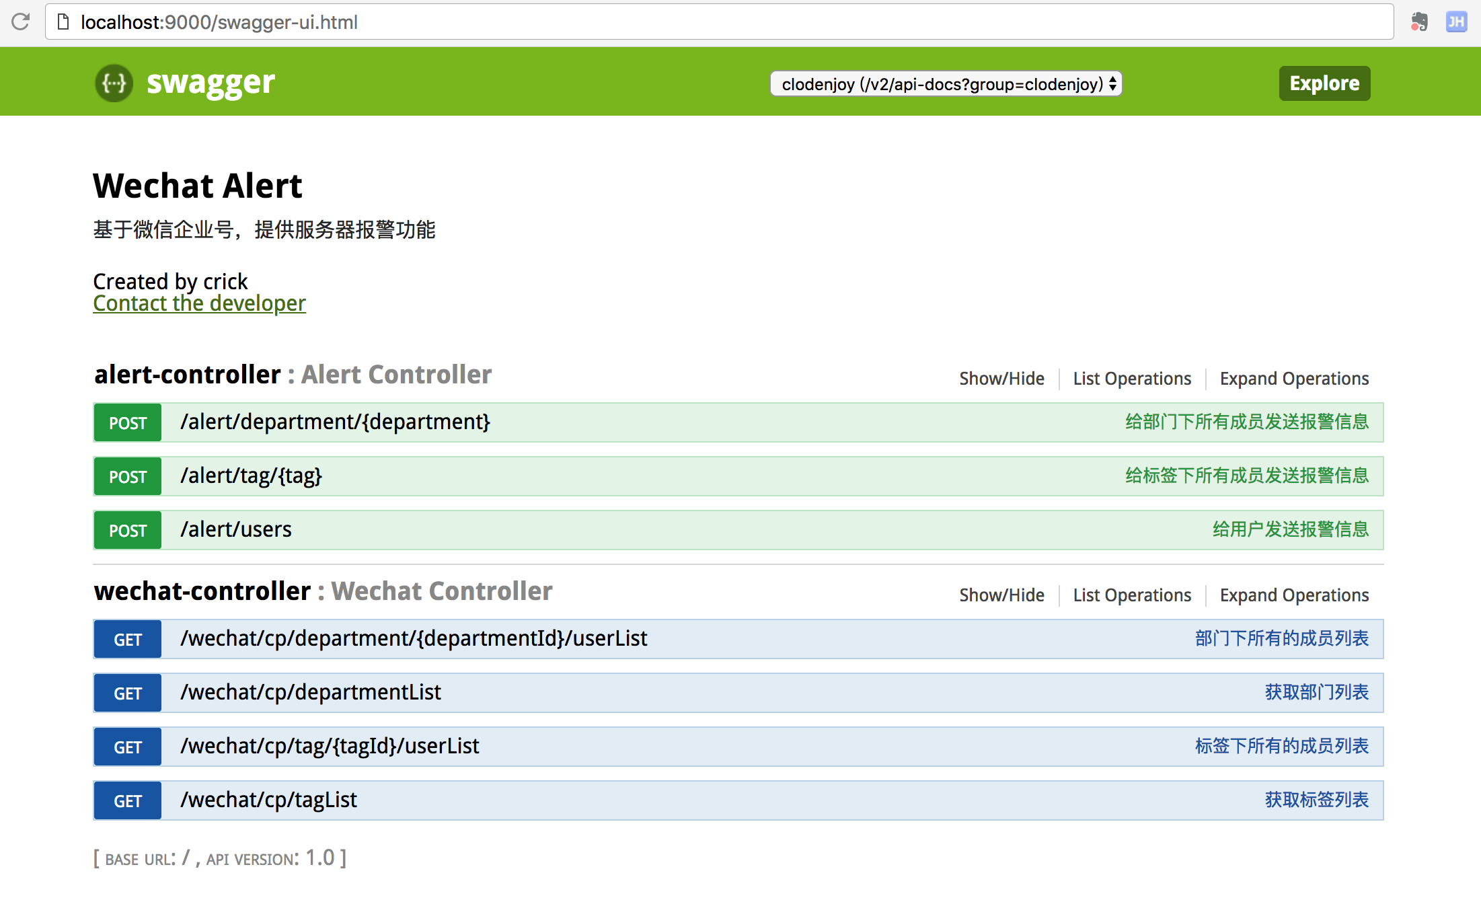Click the page icon in address bar
Image resolution: width=1481 pixels, height=904 pixels.
63,22
